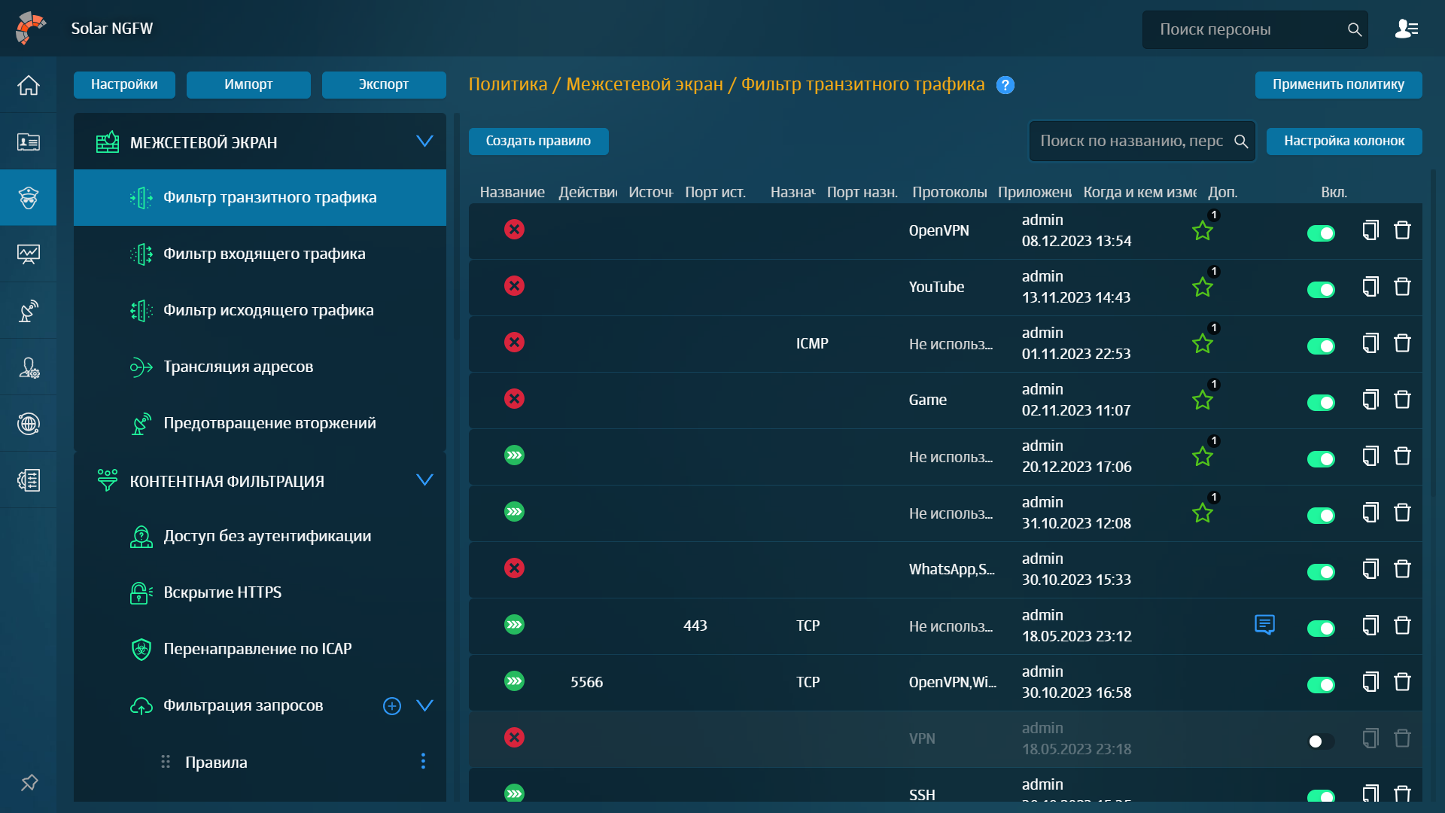Viewport: 1445px width, 813px height.
Task: Open Фильтр входящего трафика menu item
Action: pyautogui.click(x=263, y=254)
